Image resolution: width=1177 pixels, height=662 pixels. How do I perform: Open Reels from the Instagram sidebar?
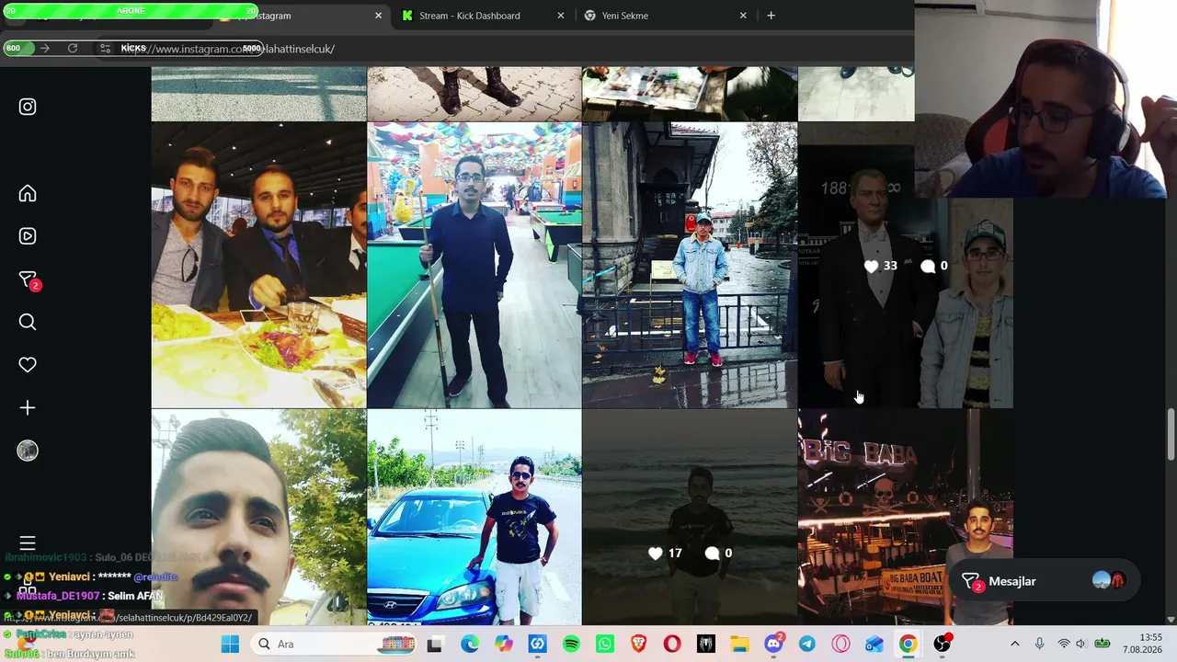pyautogui.click(x=28, y=236)
